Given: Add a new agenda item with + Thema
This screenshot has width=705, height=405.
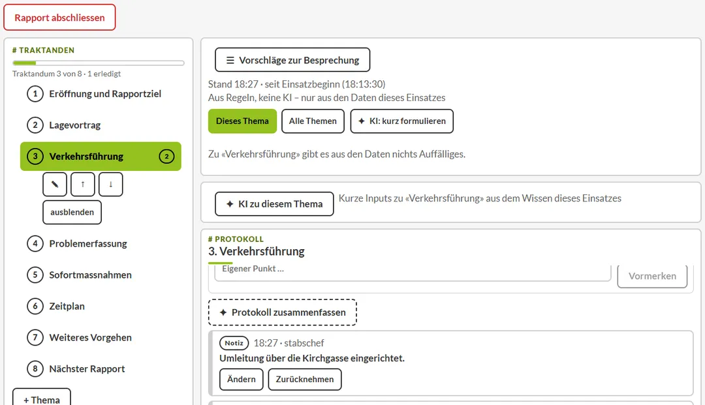Looking at the screenshot, I should [x=41, y=397].
